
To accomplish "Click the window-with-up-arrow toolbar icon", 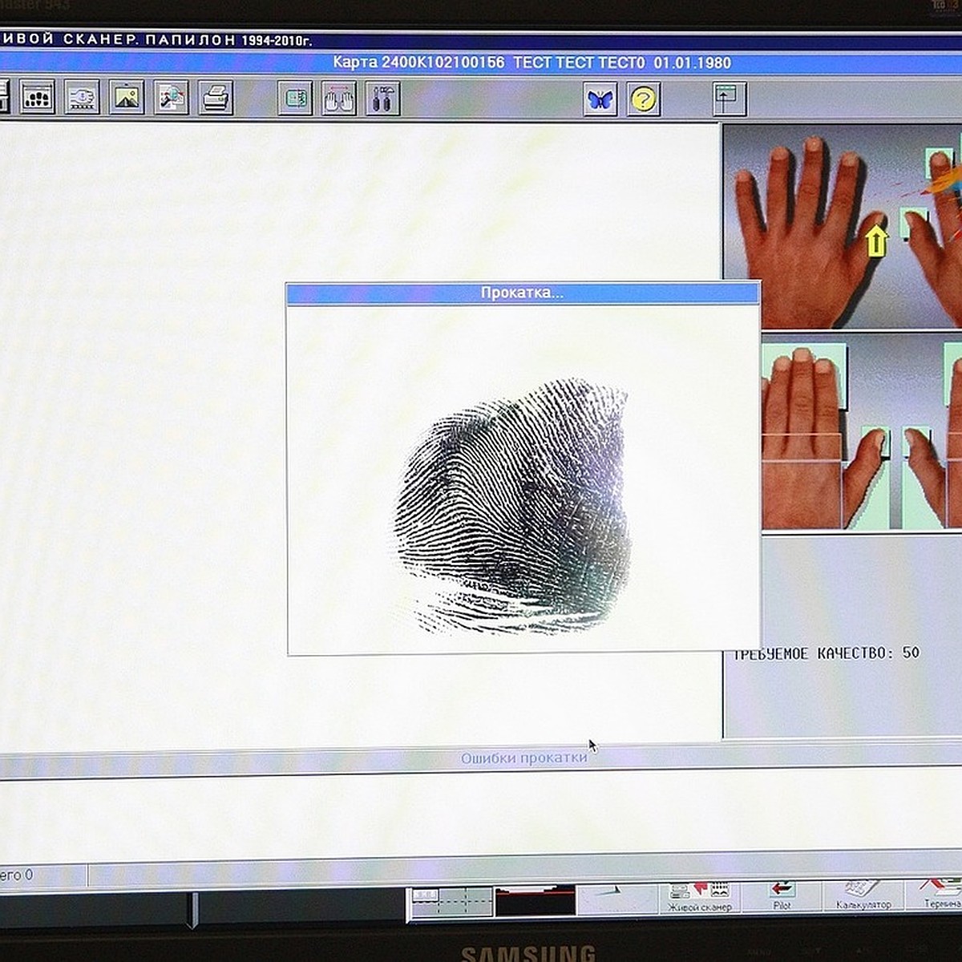I will 729,99.
